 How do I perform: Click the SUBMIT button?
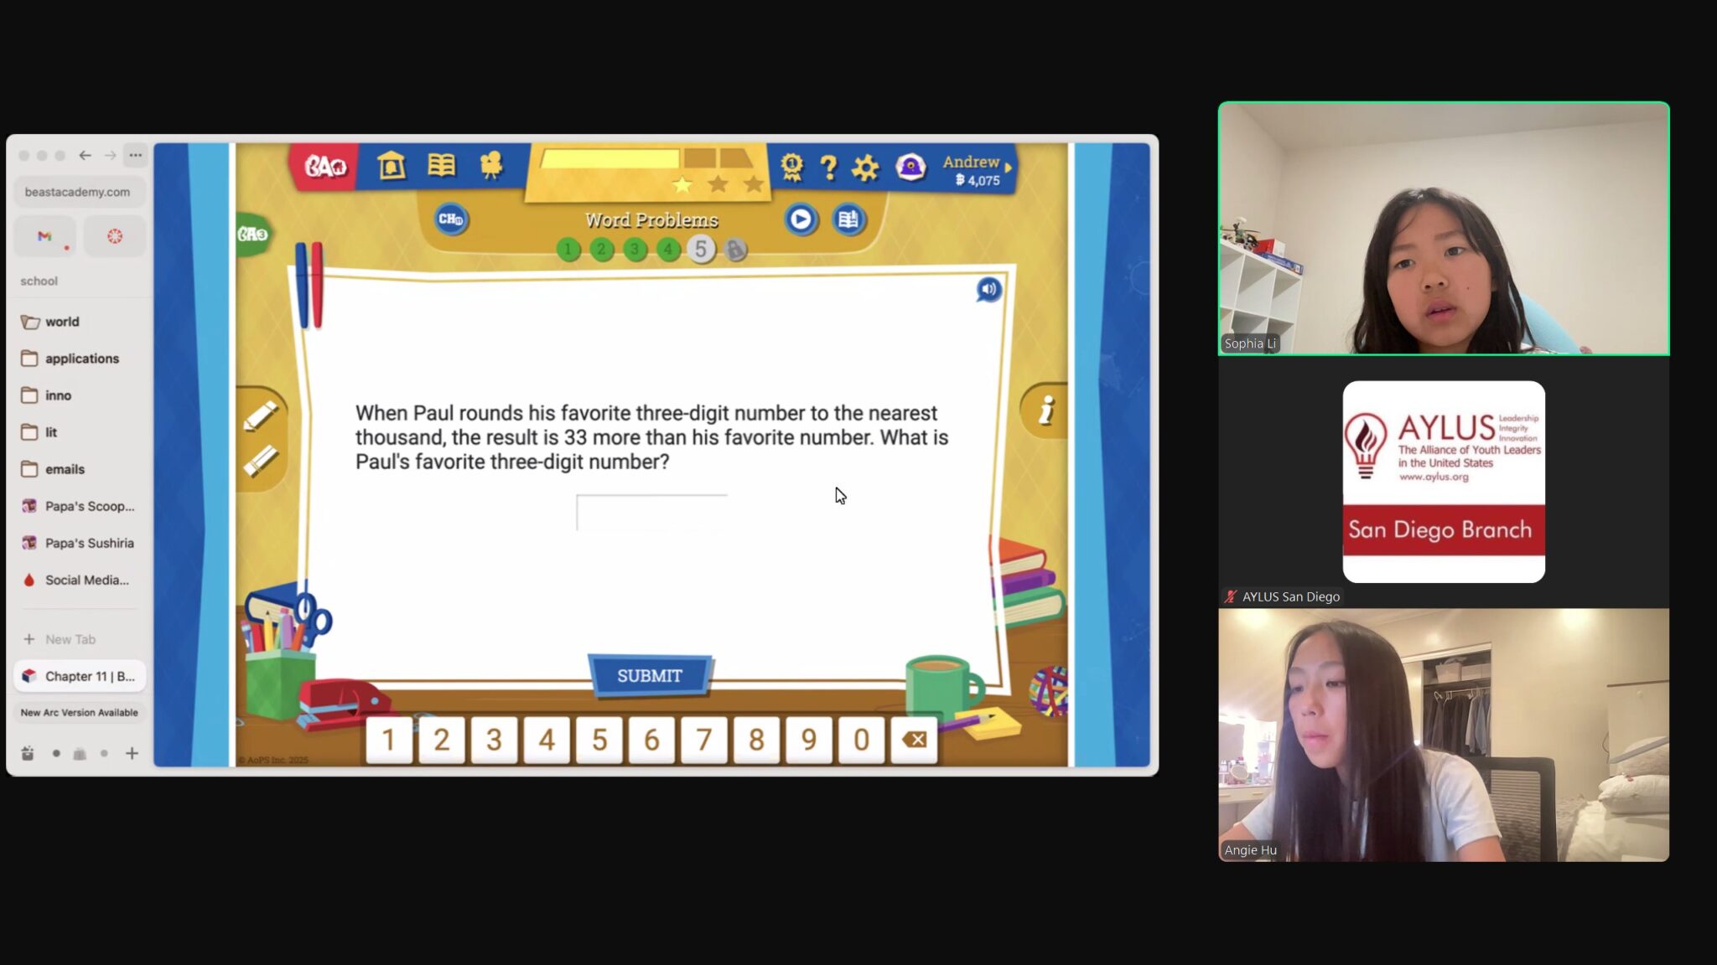[x=650, y=675]
